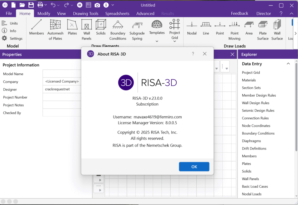Save the model with the floppy icon

(x=31, y=5)
